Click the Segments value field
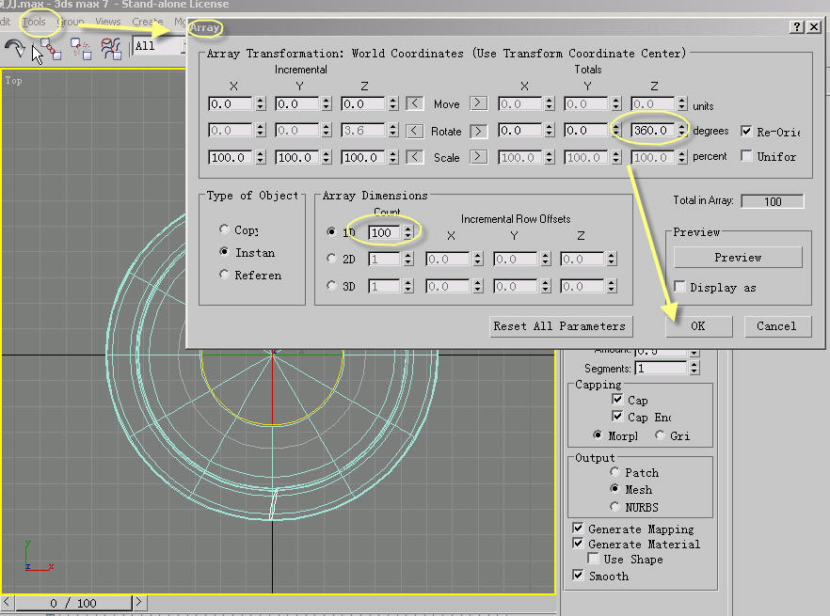This screenshot has width=830, height=616. [x=662, y=368]
